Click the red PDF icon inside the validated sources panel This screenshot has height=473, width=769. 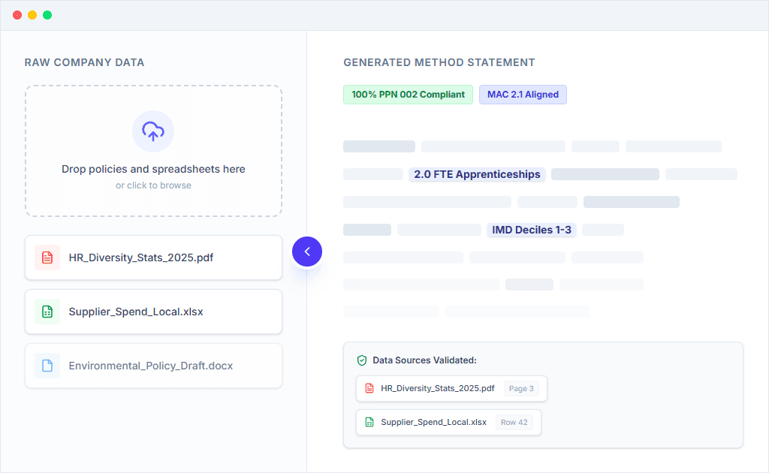tap(370, 388)
